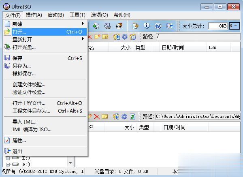This screenshot has height=177, width=243.
Task: Click the lower pane rename icon
Action: [x=105, y=117]
